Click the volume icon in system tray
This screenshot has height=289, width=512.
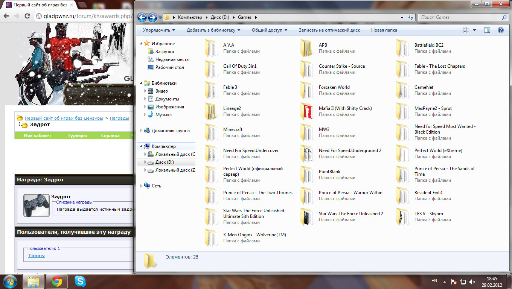tap(472, 281)
